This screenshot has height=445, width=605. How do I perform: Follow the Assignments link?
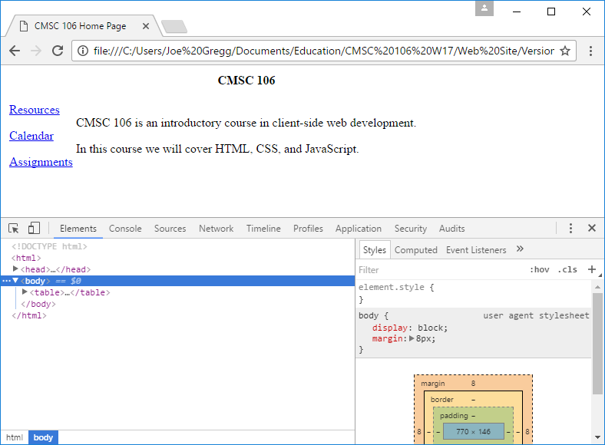[41, 162]
